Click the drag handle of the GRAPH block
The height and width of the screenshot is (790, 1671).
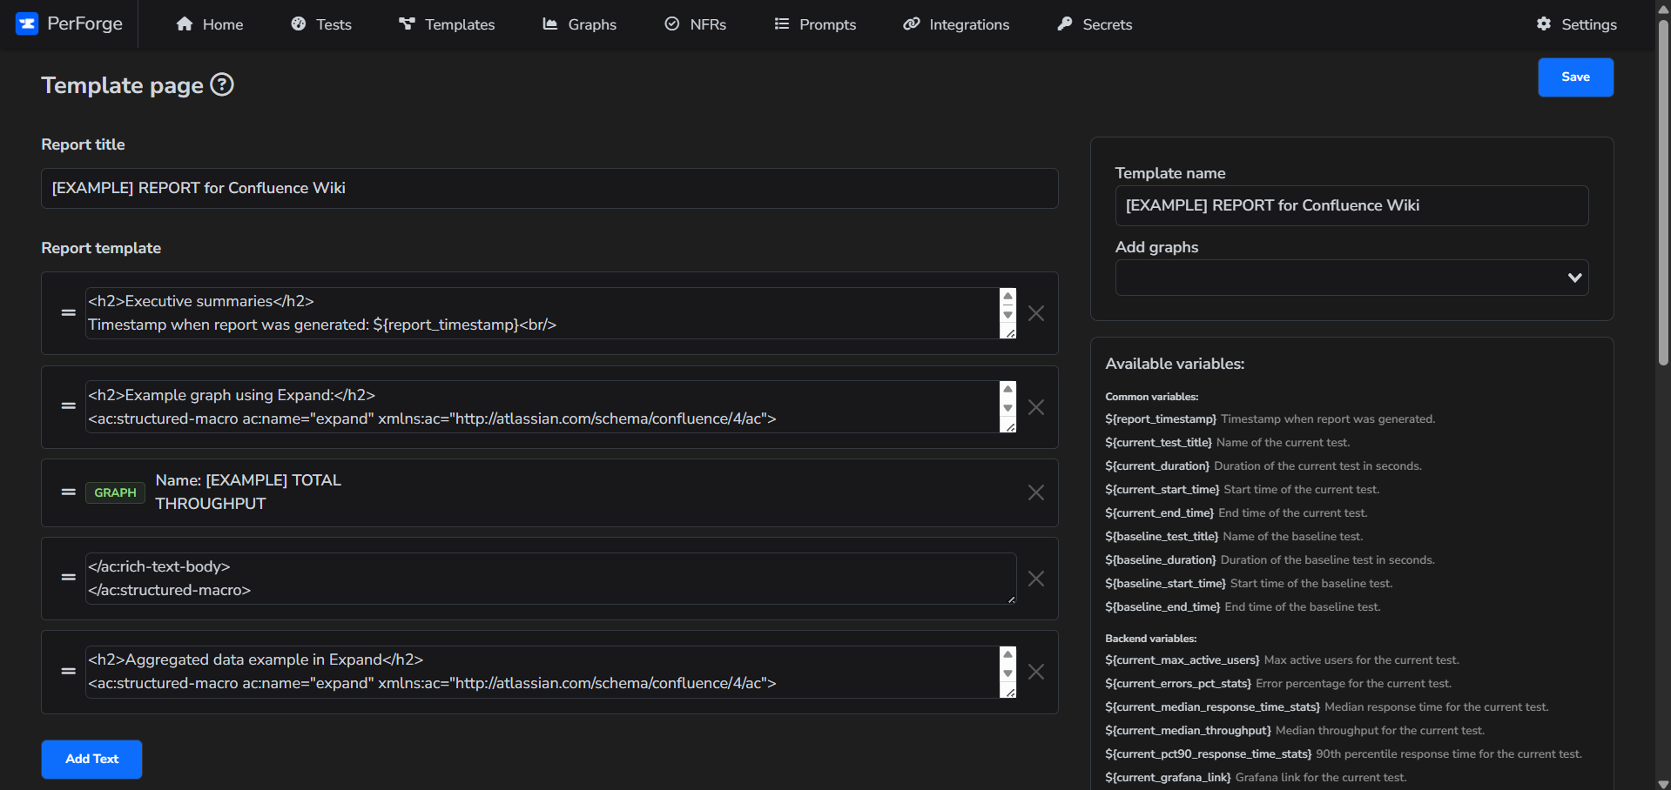pyautogui.click(x=68, y=492)
